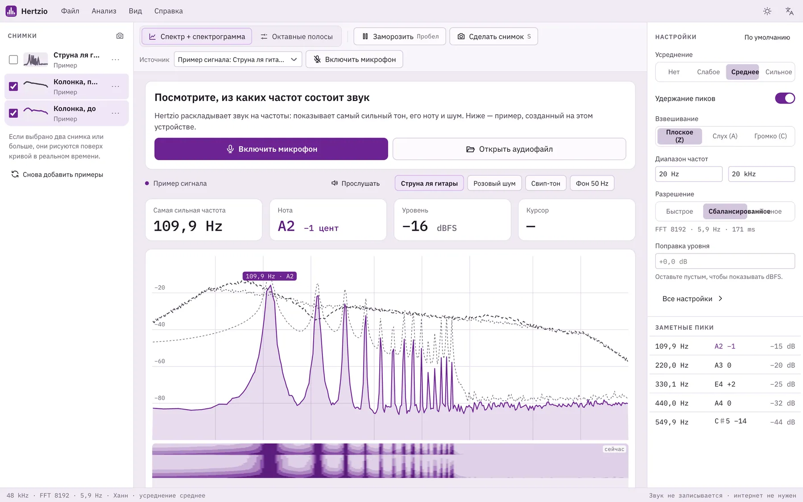Select Слух (A) weighting option
This screenshot has width=803, height=502.
725,136
